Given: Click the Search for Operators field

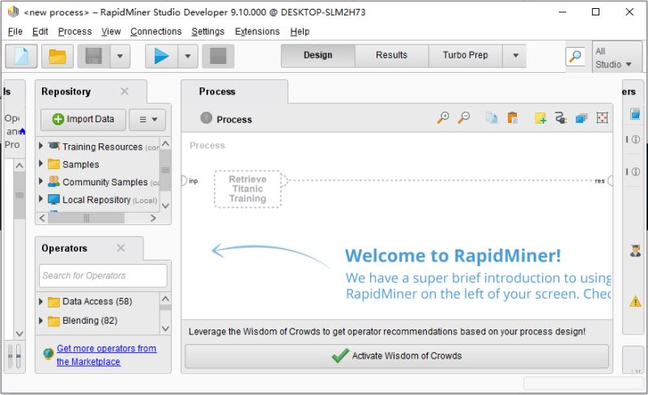Looking at the screenshot, I should pyautogui.click(x=103, y=275).
